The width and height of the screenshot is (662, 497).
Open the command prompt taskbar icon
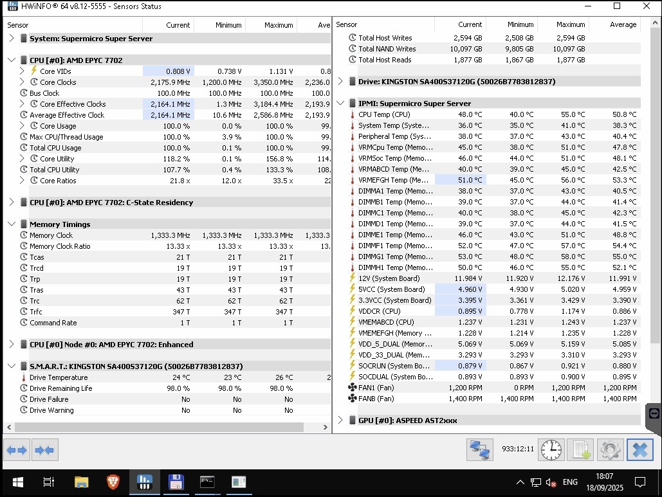click(x=207, y=482)
